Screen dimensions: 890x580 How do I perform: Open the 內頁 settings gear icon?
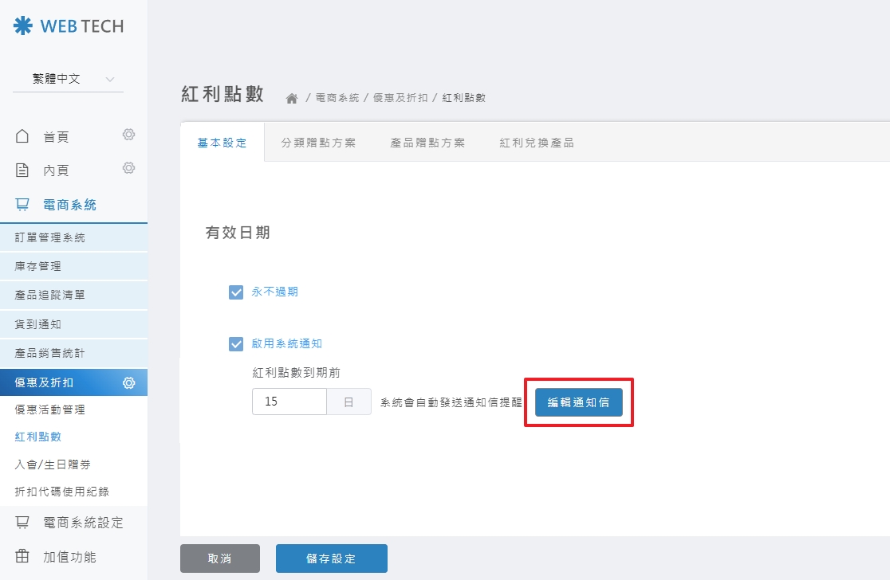[128, 170]
